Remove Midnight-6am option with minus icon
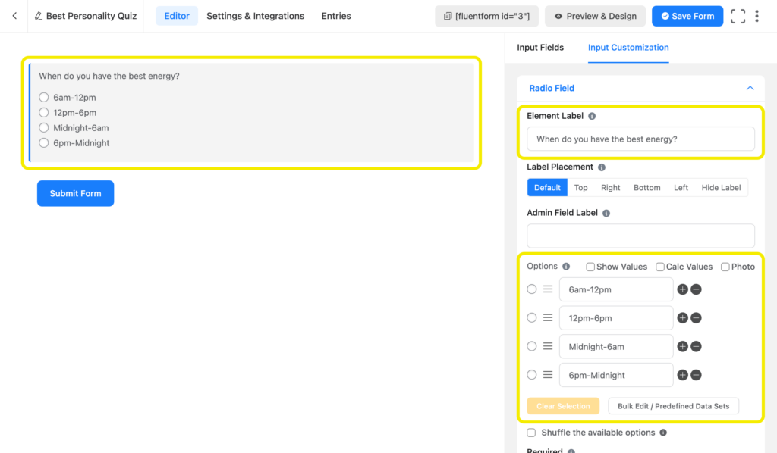Viewport: 777px width, 453px height. coord(696,347)
